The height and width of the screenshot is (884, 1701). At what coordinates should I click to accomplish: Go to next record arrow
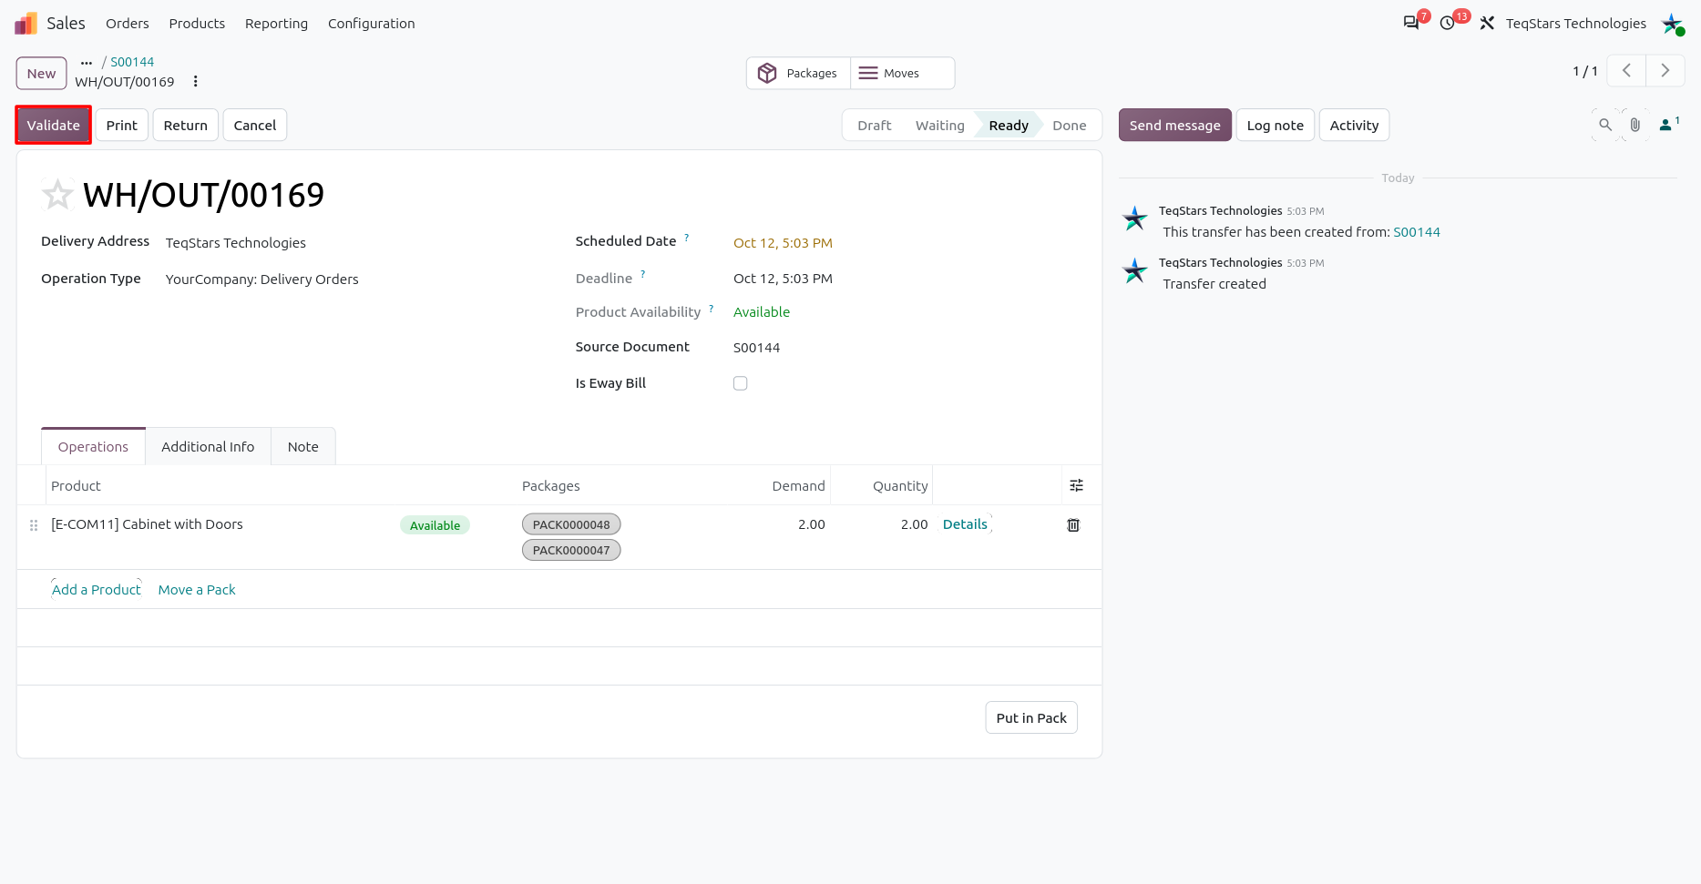pyautogui.click(x=1665, y=70)
